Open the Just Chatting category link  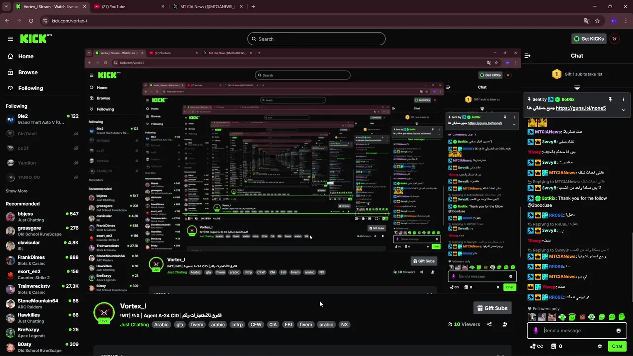point(134,325)
